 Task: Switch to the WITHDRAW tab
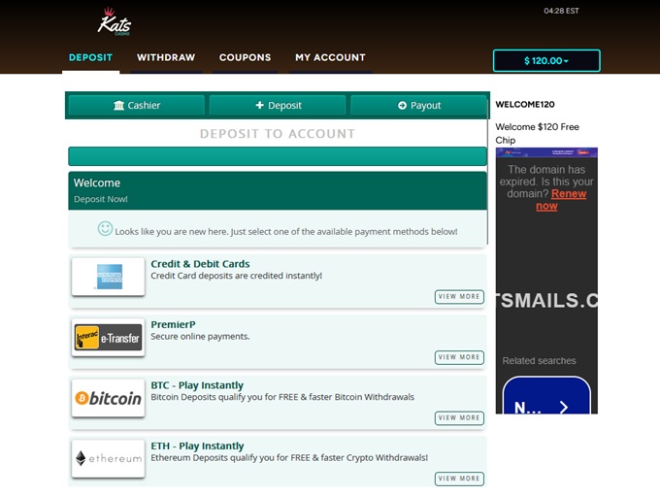tap(166, 57)
